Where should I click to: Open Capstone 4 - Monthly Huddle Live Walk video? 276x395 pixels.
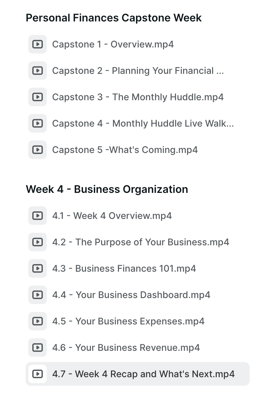143,123
